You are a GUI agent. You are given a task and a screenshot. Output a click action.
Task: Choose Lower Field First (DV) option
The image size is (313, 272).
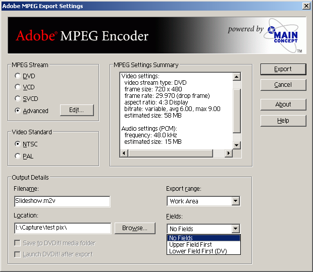[x=203, y=251]
